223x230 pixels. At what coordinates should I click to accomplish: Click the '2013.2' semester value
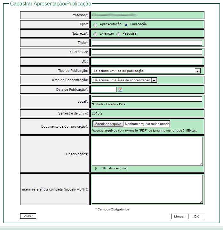pos(97,113)
